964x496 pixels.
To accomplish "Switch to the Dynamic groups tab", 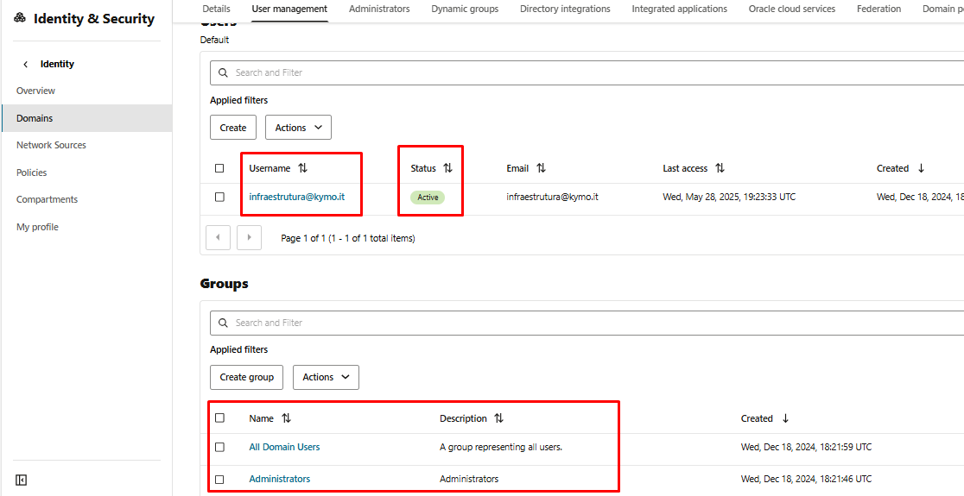I will tap(465, 9).
